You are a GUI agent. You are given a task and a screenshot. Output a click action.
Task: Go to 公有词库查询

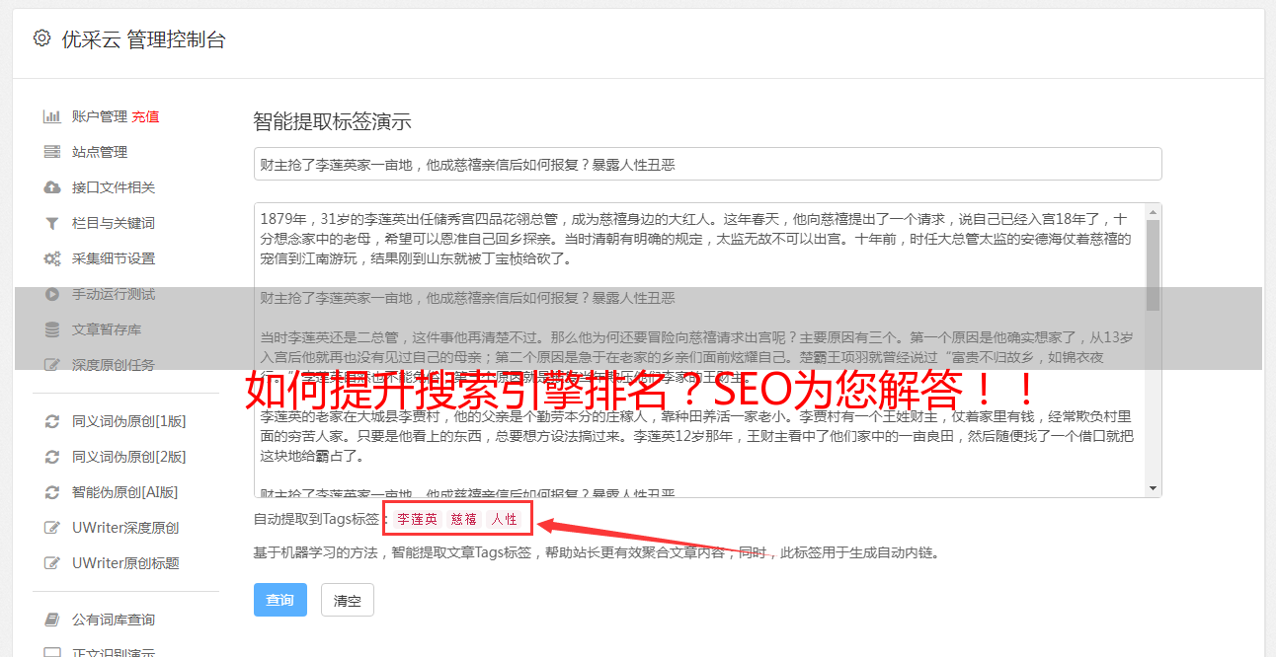[114, 620]
